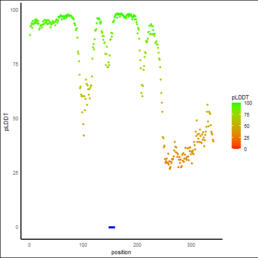Click the lowest orange point near pLDDT 42
The image size is (258, 258).
[x=84, y=135]
